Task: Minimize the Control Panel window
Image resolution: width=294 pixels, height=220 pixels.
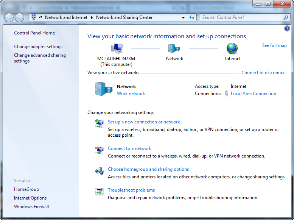Action: click(x=258, y=4)
